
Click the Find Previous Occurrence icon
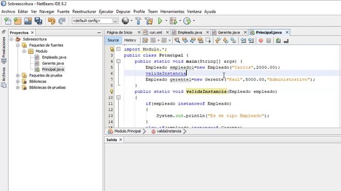click(185, 40)
